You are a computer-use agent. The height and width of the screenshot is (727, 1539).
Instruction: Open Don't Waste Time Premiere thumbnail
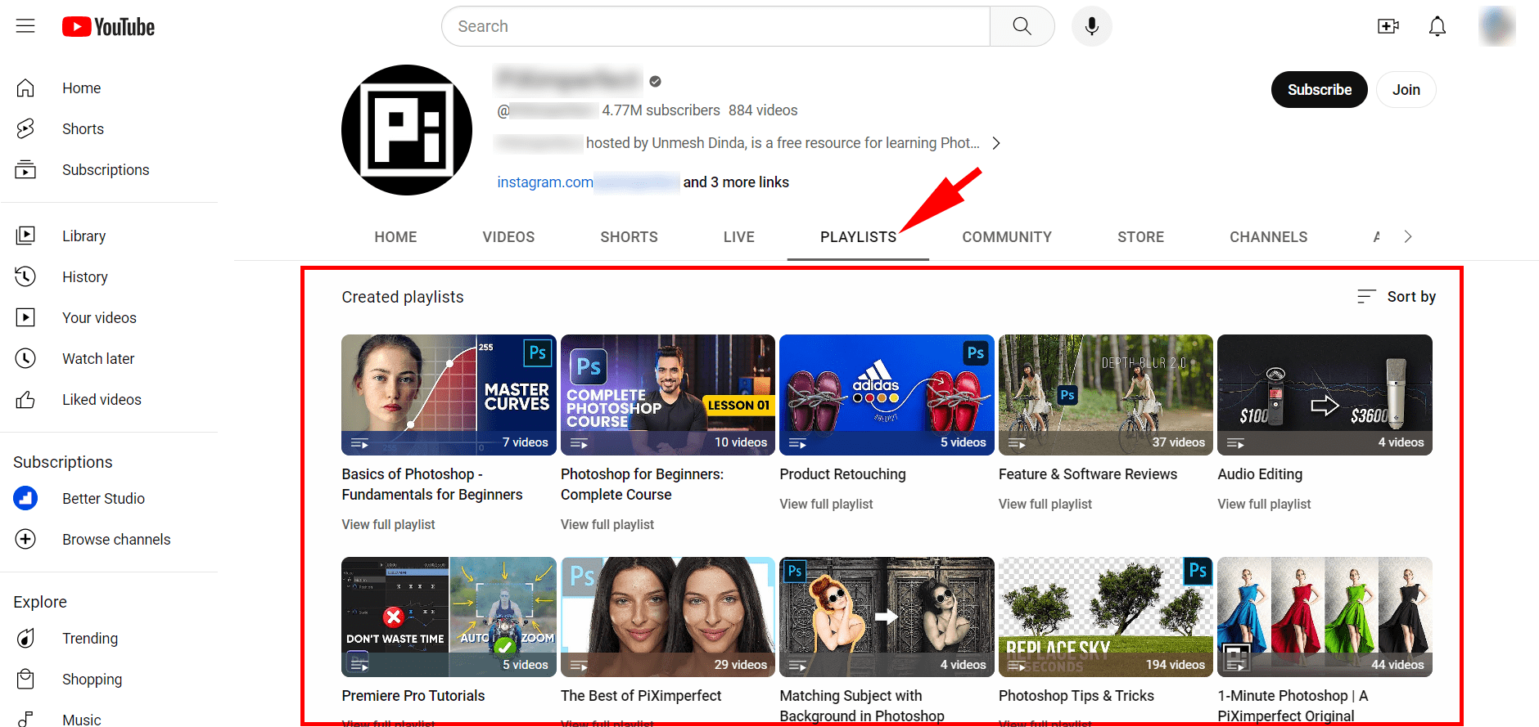449,617
